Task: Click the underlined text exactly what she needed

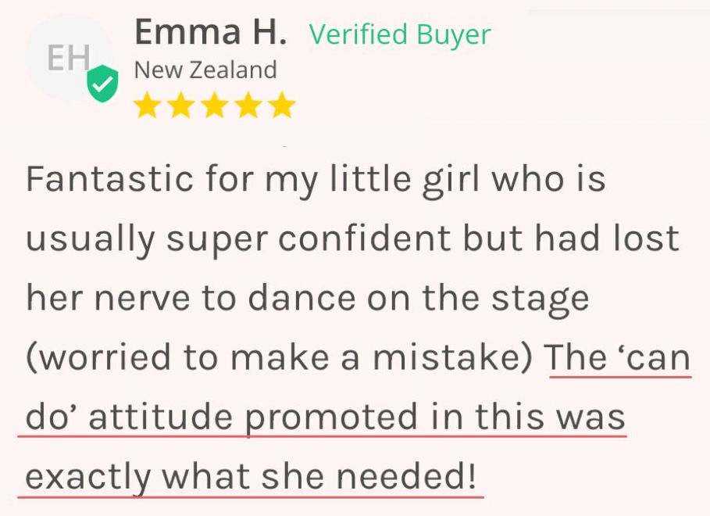Action: pyautogui.click(x=251, y=477)
